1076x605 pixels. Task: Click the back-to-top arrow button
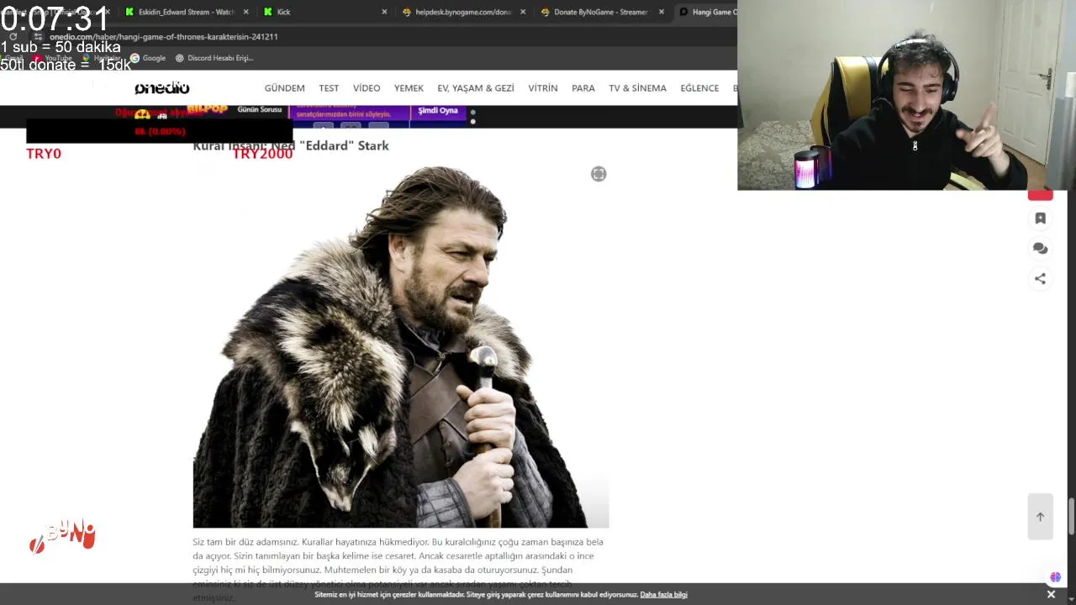coord(1040,517)
